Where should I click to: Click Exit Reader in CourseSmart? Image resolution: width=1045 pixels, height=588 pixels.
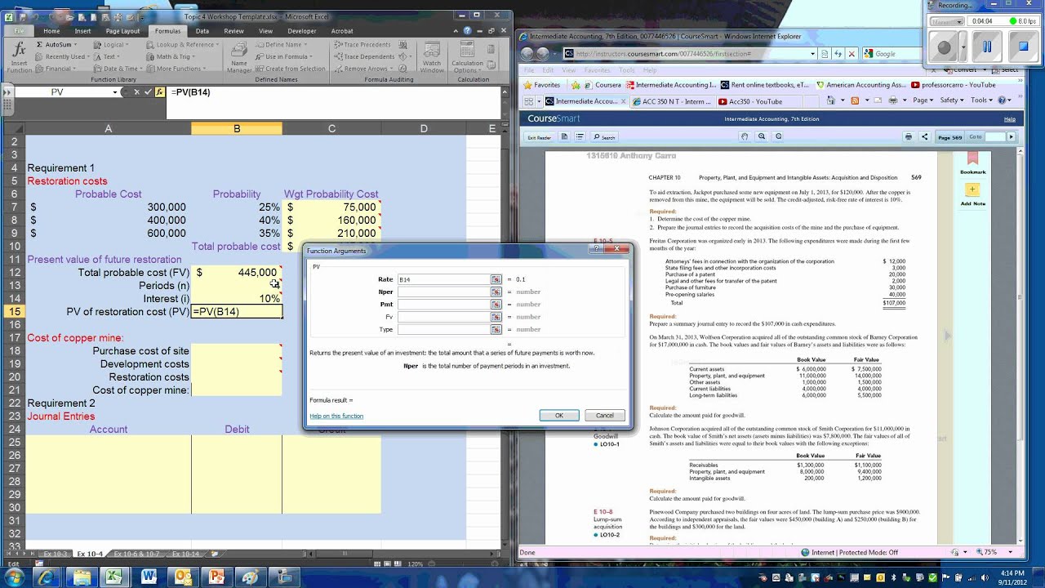pyautogui.click(x=539, y=137)
